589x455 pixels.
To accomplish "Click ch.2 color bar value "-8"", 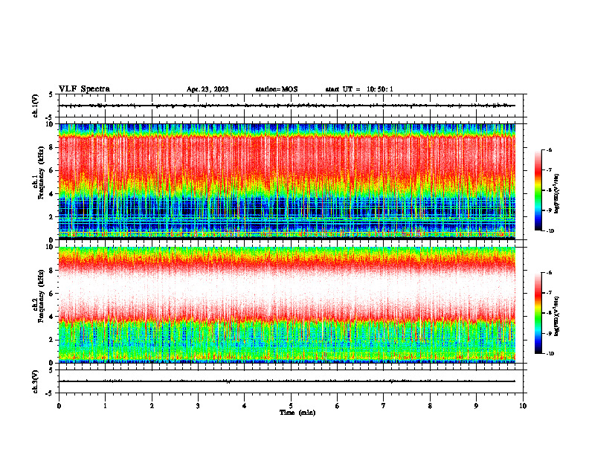I will (549, 313).
